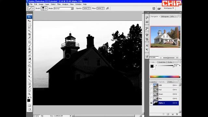
Task: Switch to the Layers tab
Action: point(153,82)
